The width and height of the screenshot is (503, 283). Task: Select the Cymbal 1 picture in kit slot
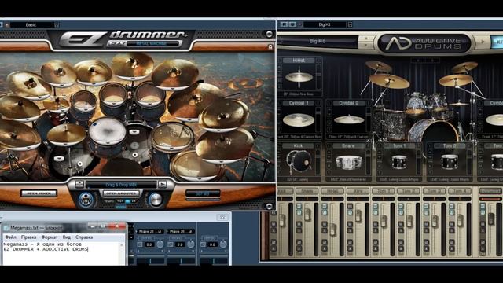[x=299, y=119]
